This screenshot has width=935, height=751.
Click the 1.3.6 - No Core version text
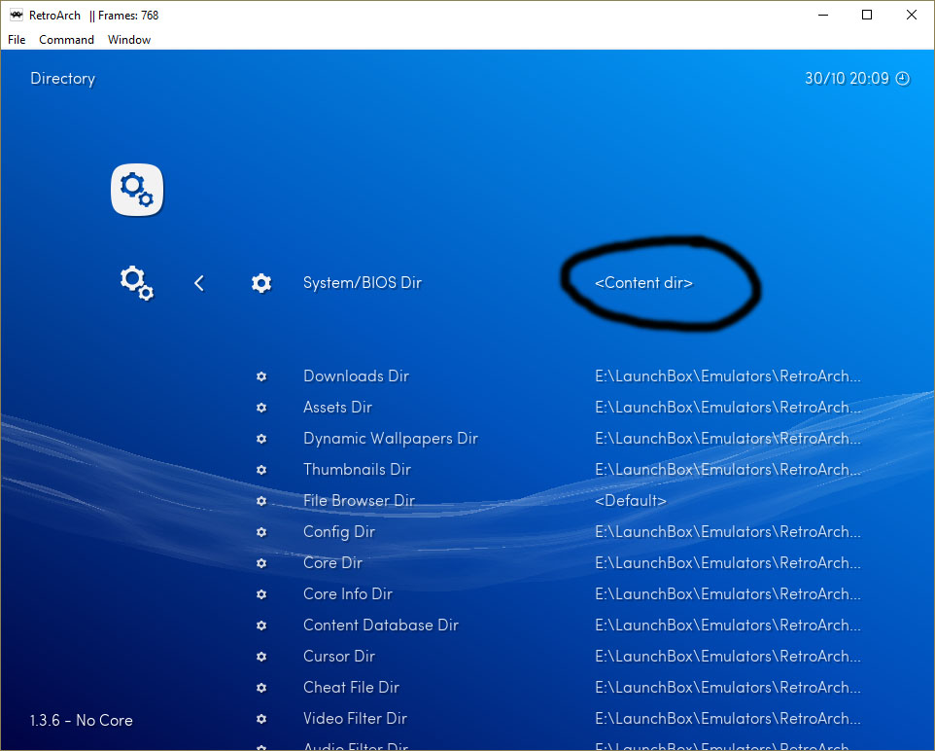point(81,721)
